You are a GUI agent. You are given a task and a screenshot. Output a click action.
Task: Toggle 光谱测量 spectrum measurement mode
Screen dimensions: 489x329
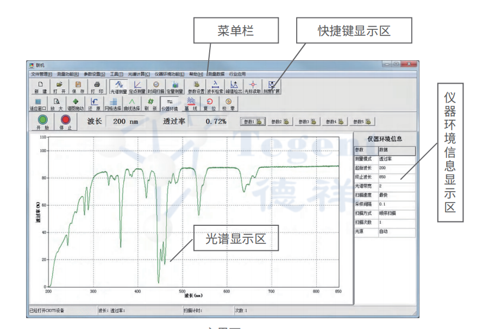click(x=118, y=87)
